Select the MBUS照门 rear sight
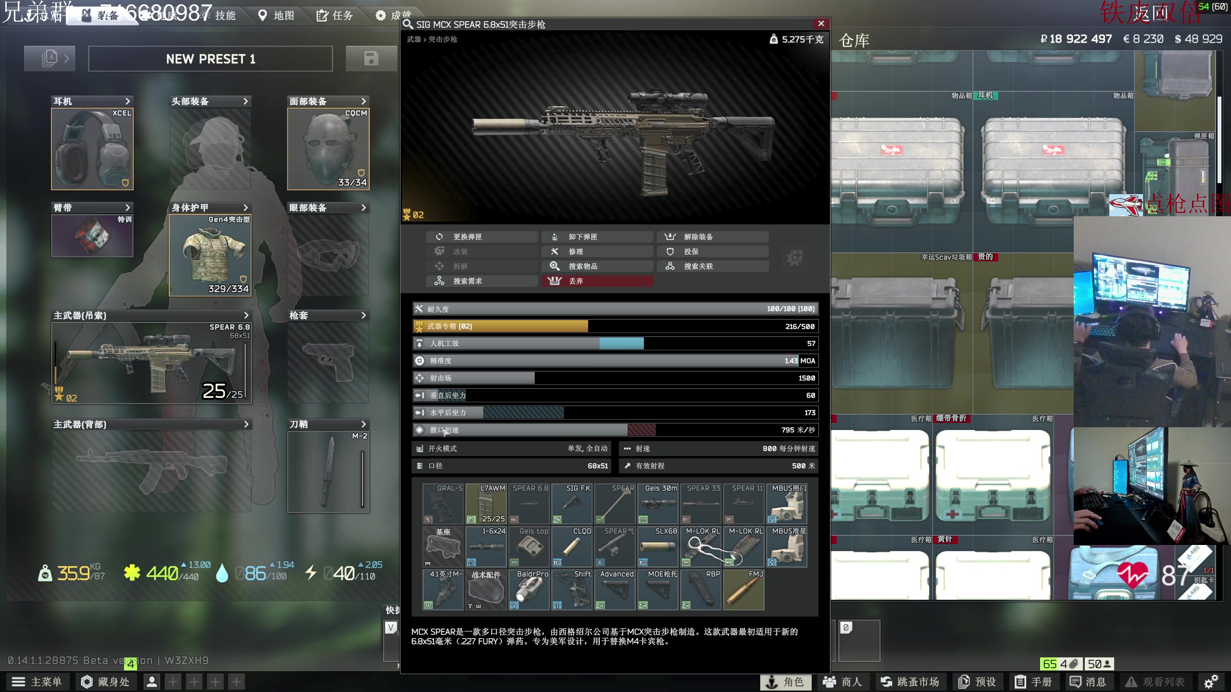The width and height of the screenshot is (1231, 692). pos(787,504)
